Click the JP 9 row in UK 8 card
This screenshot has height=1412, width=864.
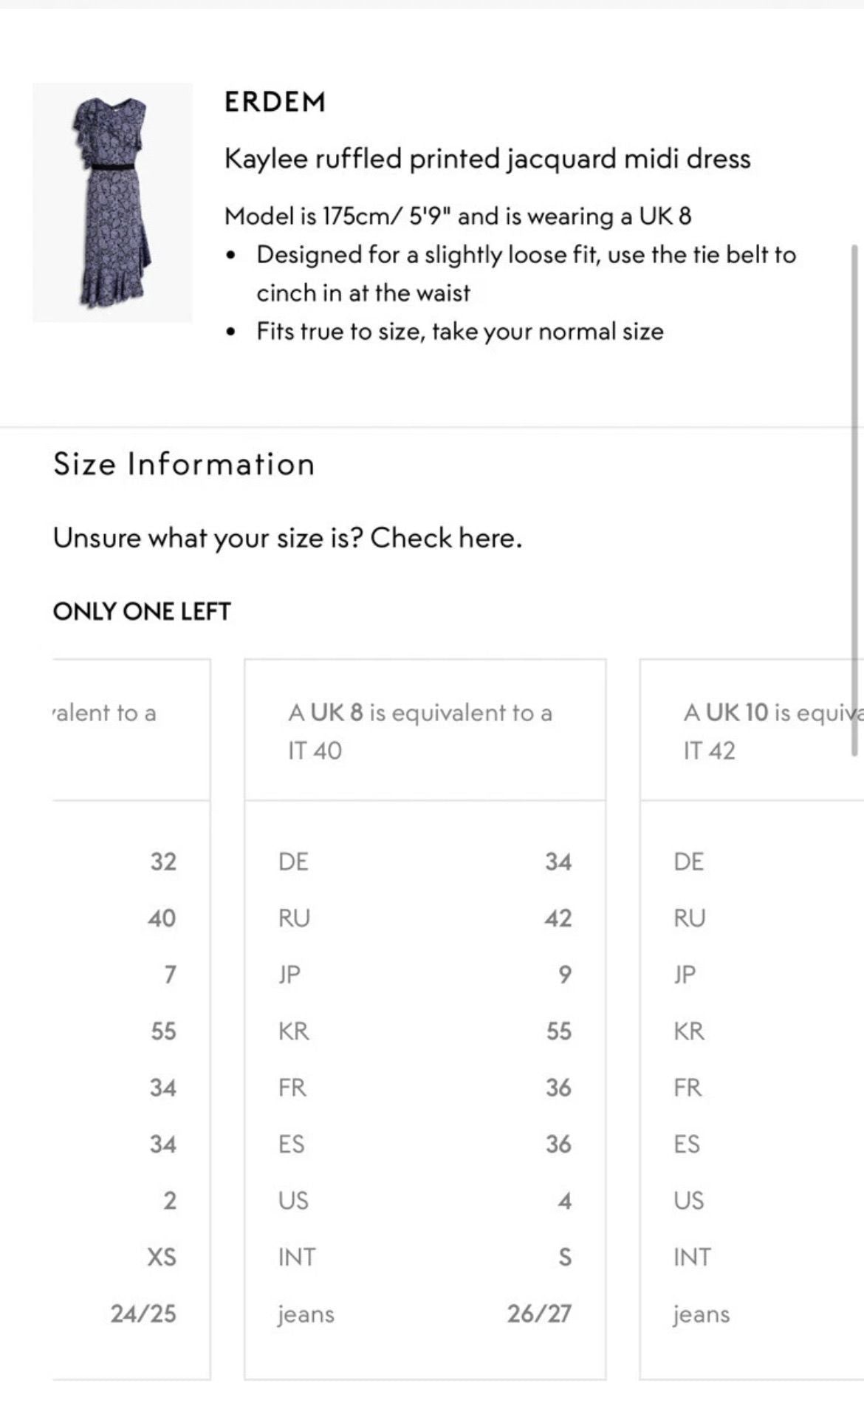(425, 975)
